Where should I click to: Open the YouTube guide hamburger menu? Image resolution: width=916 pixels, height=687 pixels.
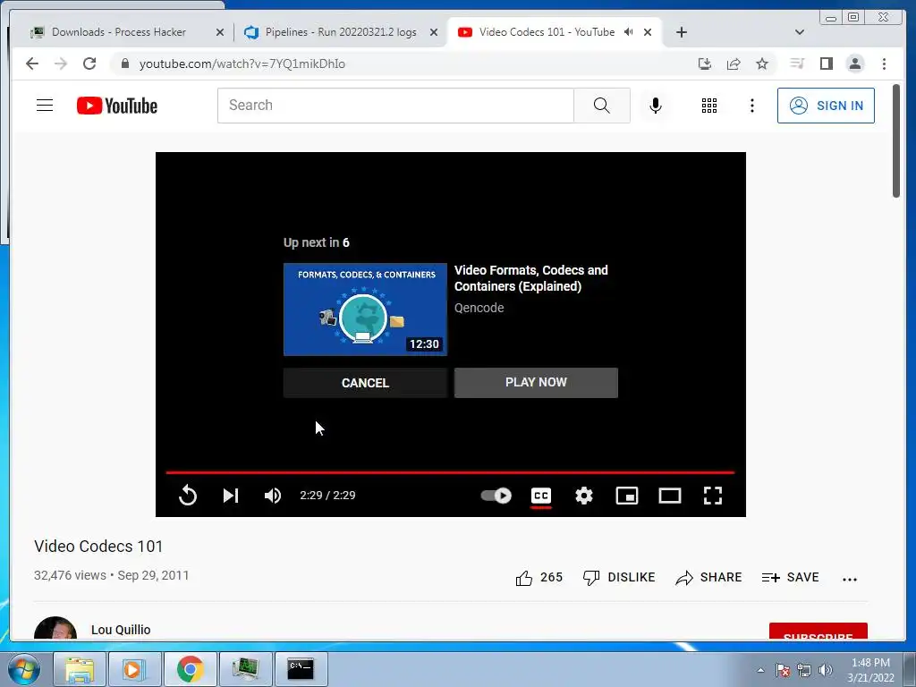click(45, 106)
